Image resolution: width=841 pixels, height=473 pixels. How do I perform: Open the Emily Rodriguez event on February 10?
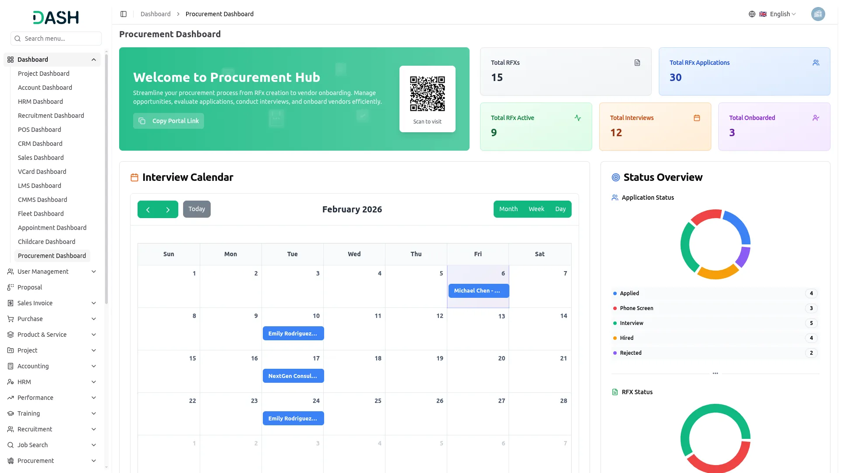click(x=293, y=333)
